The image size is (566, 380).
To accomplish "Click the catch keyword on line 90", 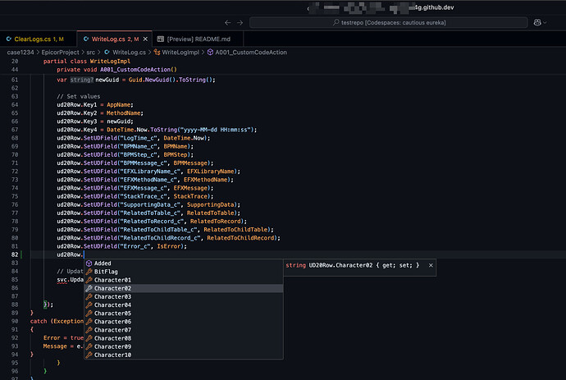I will [x=39, y=322].
